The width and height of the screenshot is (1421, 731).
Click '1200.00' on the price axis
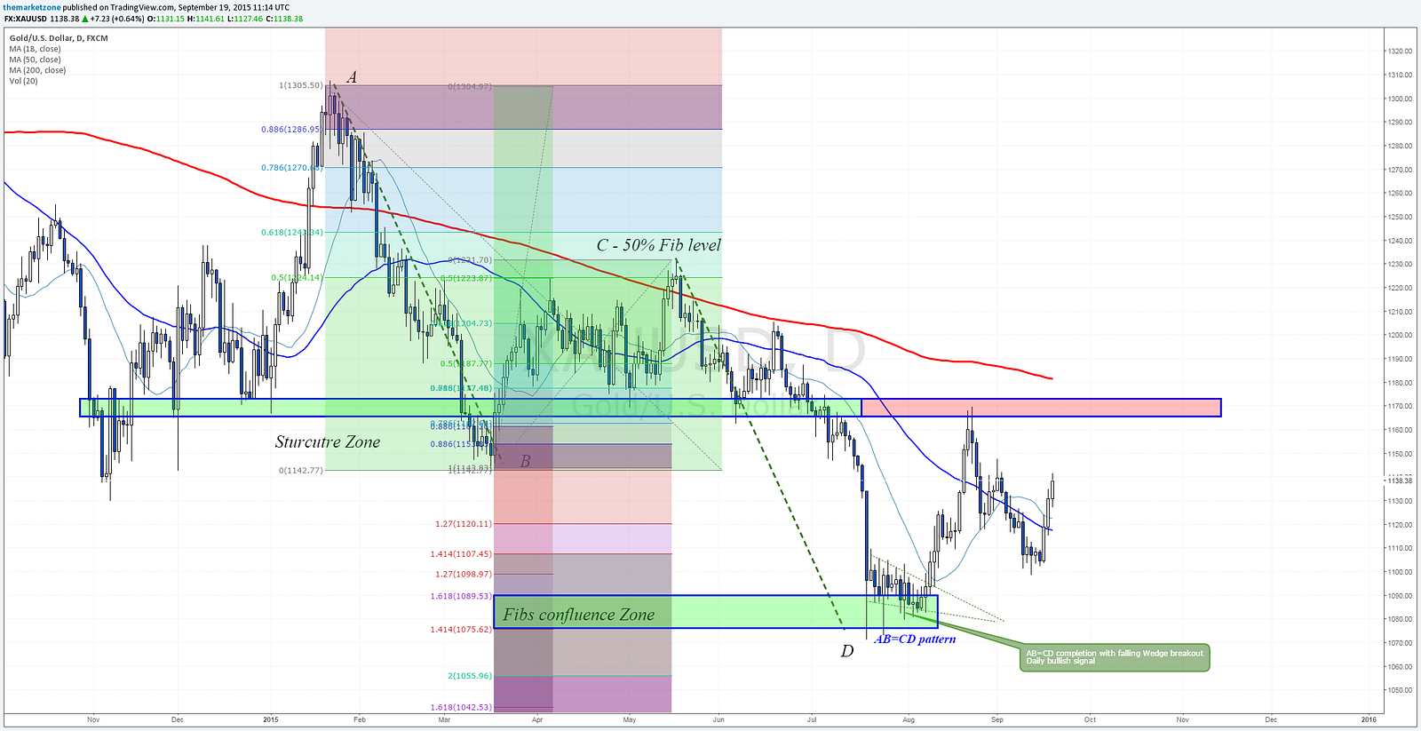click(1401, 335)
